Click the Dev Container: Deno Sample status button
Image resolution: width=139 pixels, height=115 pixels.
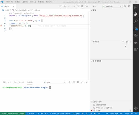click(x=13, y=114)
